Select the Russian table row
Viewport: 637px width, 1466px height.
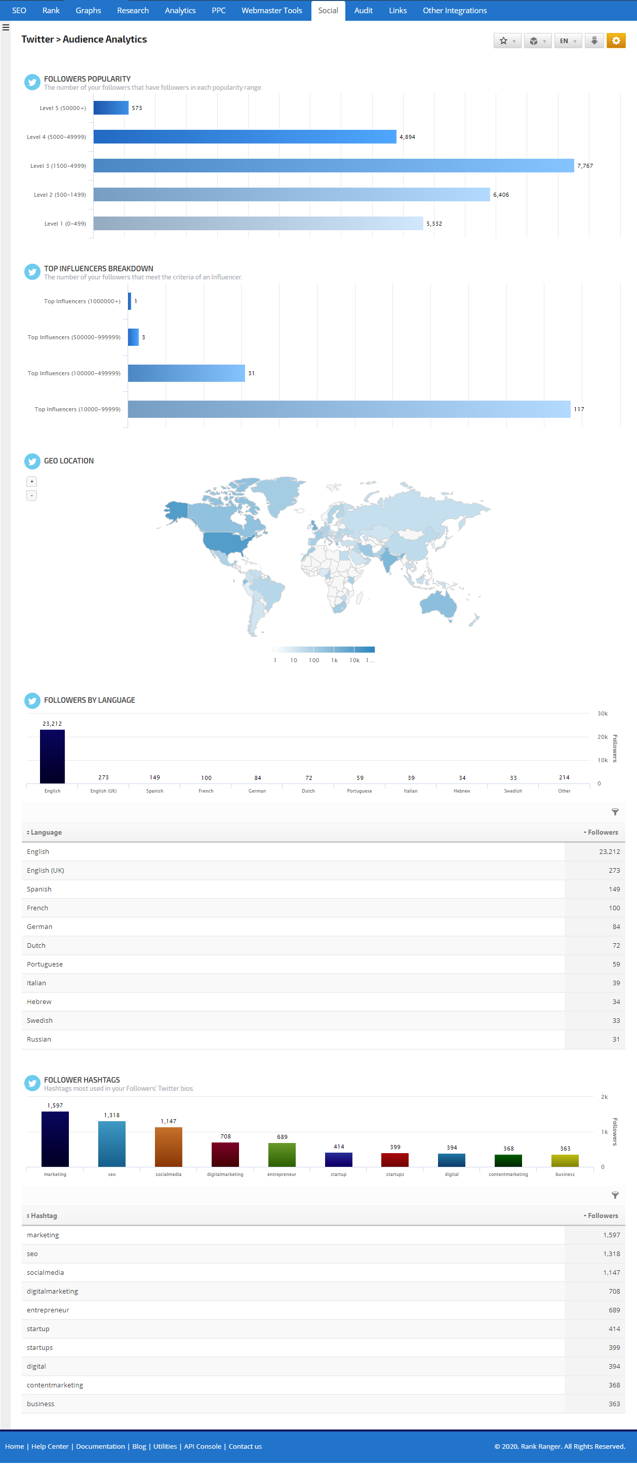click(x=324, y=1039)
